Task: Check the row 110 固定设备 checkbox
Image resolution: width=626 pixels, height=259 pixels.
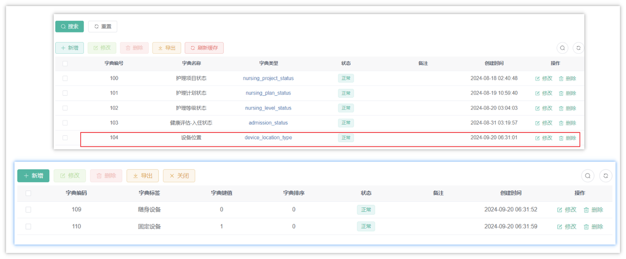Action: [x=28, y=226]
